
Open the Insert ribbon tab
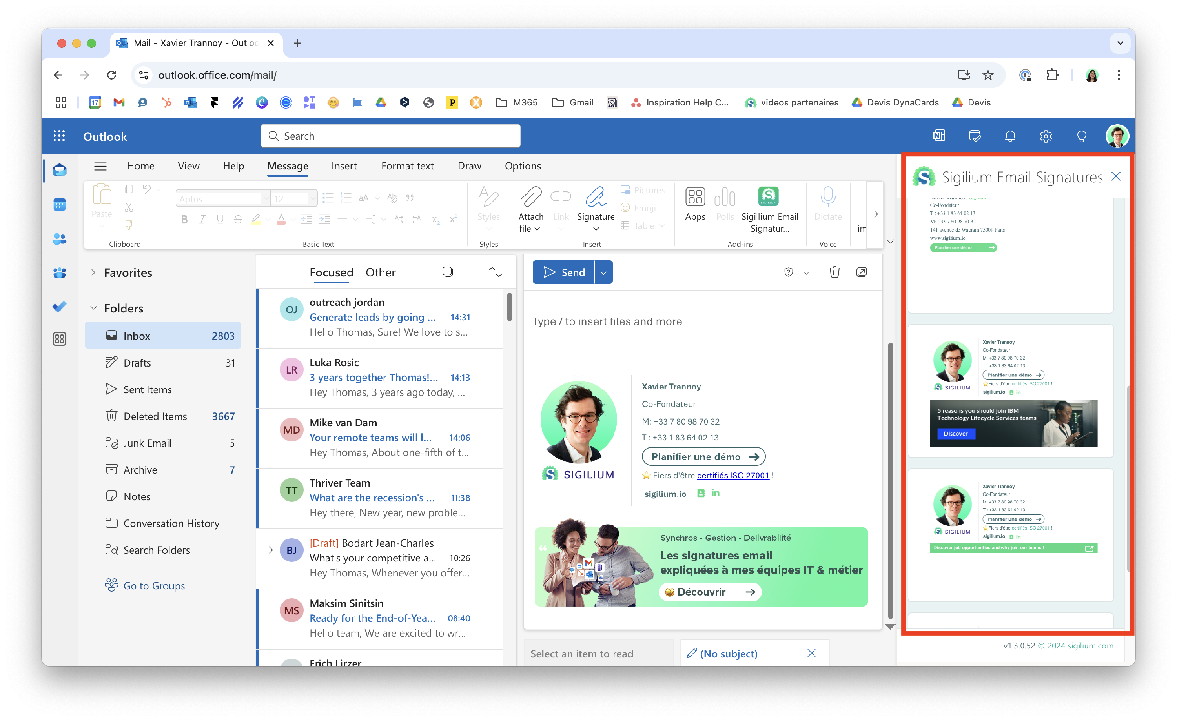pyautogui.click(x=344, y=166)
